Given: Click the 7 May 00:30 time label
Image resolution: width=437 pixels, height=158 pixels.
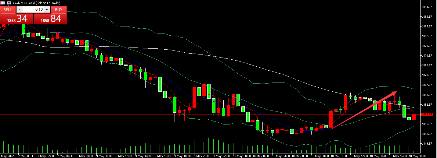Looking at the screenshot, I should 26,156.
